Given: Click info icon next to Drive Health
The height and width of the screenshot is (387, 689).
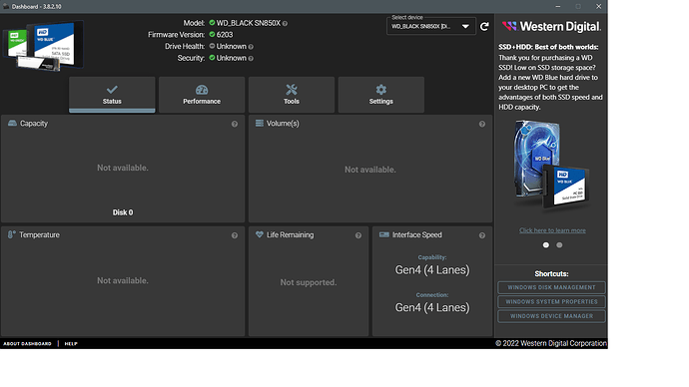Looking at the screenshot, I should coord(251,47).
